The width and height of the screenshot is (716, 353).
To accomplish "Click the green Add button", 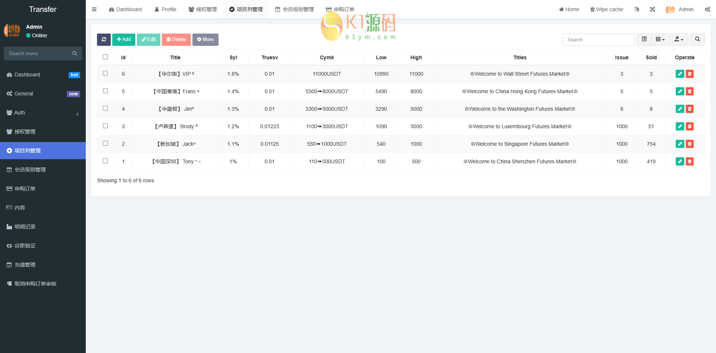I will pos(124,40).
